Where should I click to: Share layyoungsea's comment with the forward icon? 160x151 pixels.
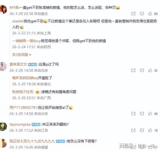(x=133, y=130)
